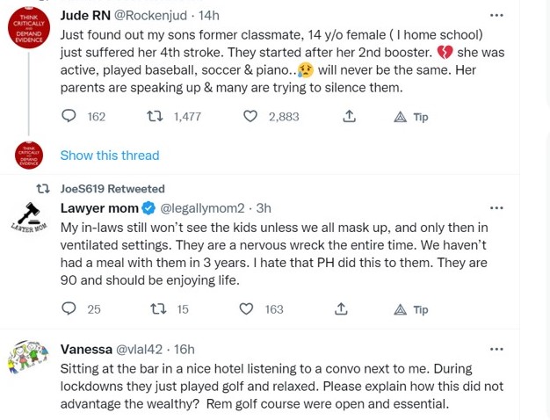Open Lawyer mom's gavel avatar
Viewport: 550px width, 420px height.
pos(28,218)
